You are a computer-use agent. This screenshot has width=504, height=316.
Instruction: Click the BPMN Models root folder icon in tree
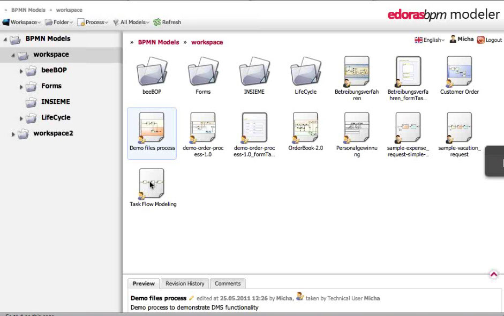15,40
